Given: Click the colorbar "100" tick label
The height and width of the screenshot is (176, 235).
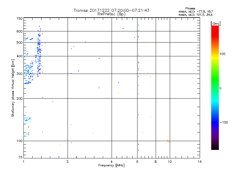Looking at the screenshot, I should [222, 54].
